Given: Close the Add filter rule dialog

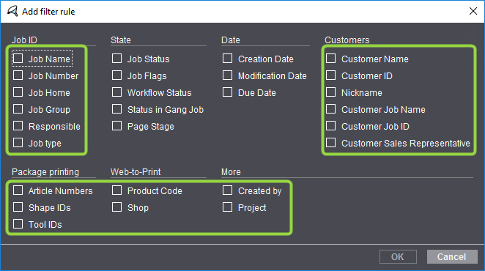Looking at the screenshot, I should (473, 12).
